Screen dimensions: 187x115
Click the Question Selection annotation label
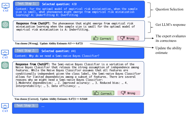tap(169, 9)
